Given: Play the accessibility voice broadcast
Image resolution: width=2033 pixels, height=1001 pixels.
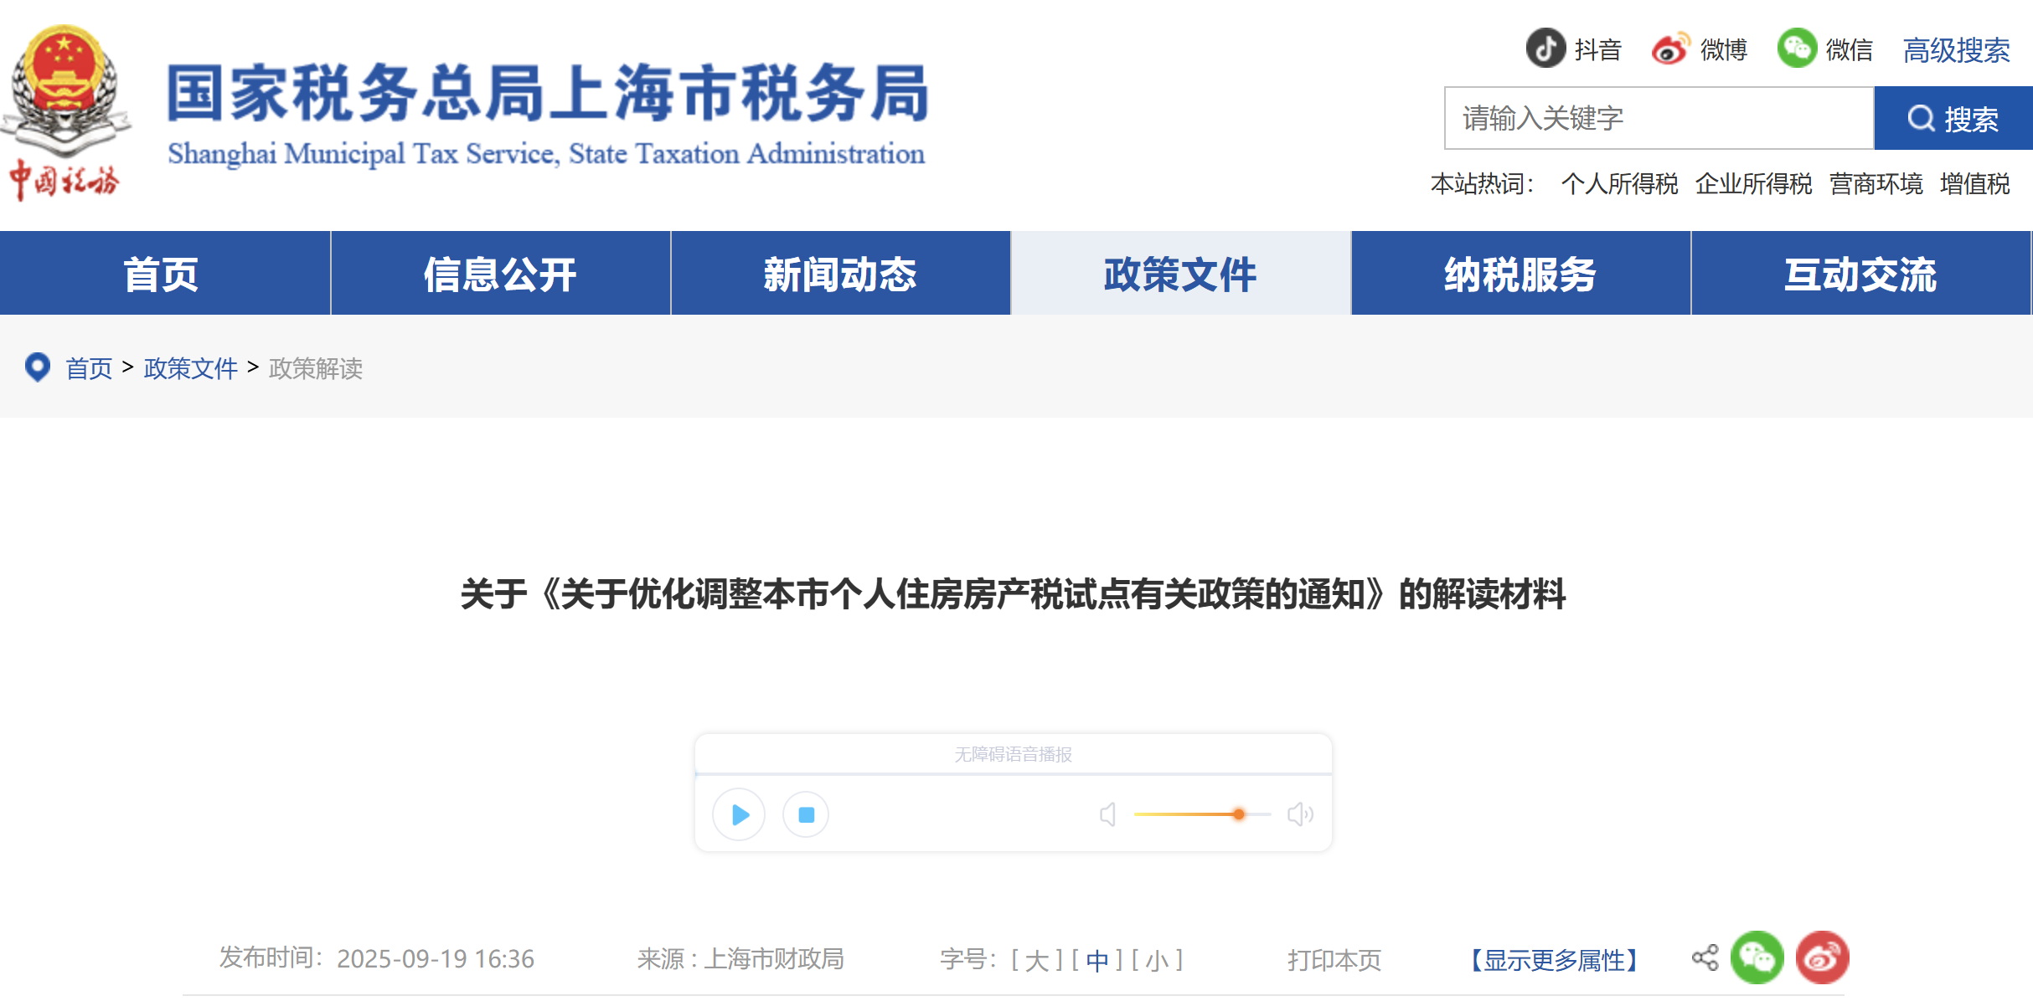Looking at the screenshot, I should [739, 814].
